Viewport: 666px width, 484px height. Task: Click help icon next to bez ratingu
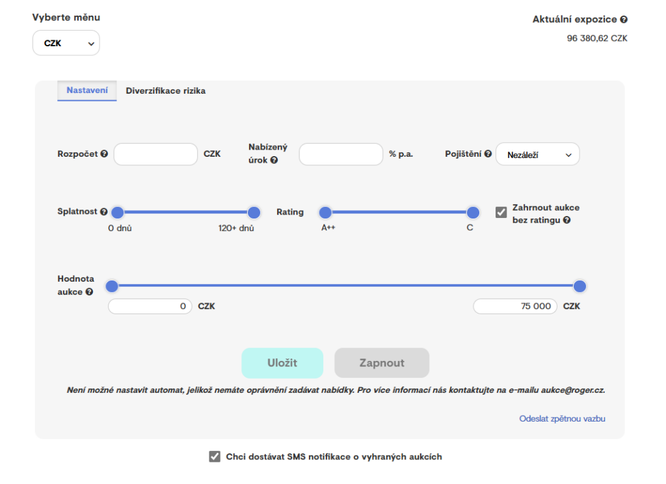click(566, 221)
